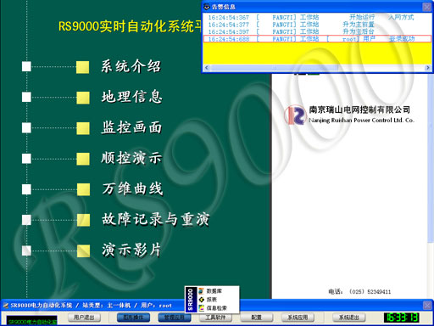Click the yellow square beside 顺控演示
The image size is (434, 326).
83,159
